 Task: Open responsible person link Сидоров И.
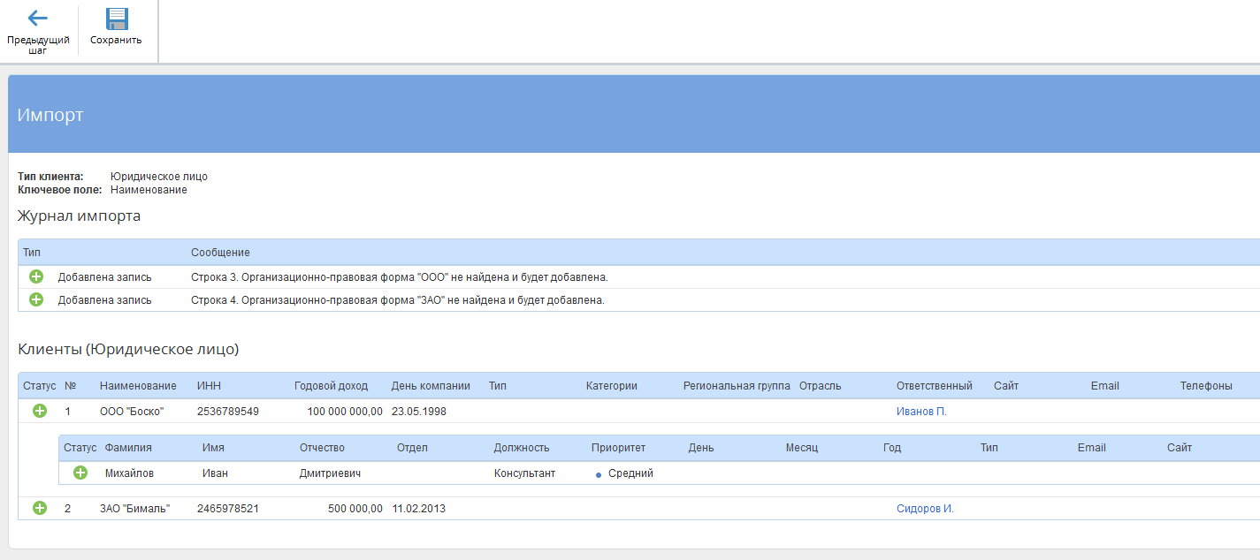point(925,509)
